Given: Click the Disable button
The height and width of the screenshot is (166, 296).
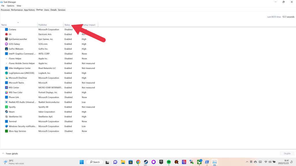Looking at the screenshot, I should (287, 154).
